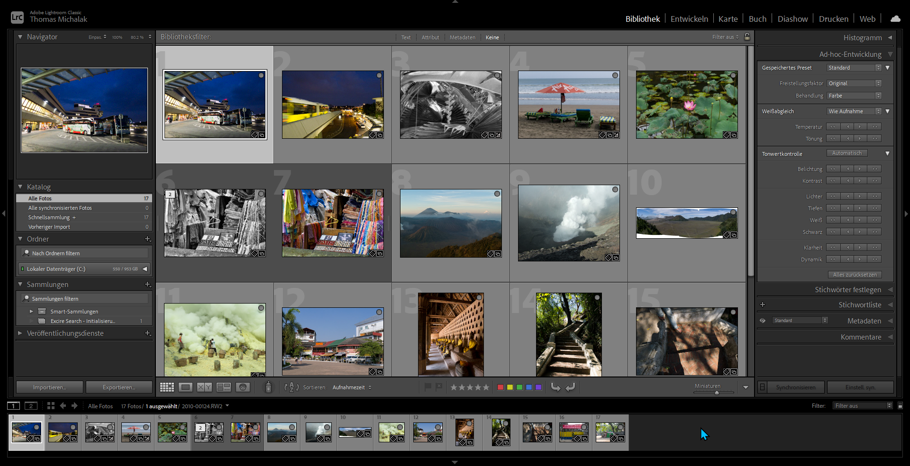This screenshot has width=910, height=466.
Task: Toggle quick collection marker on umbrella beach photo
Action: (615, 75)
